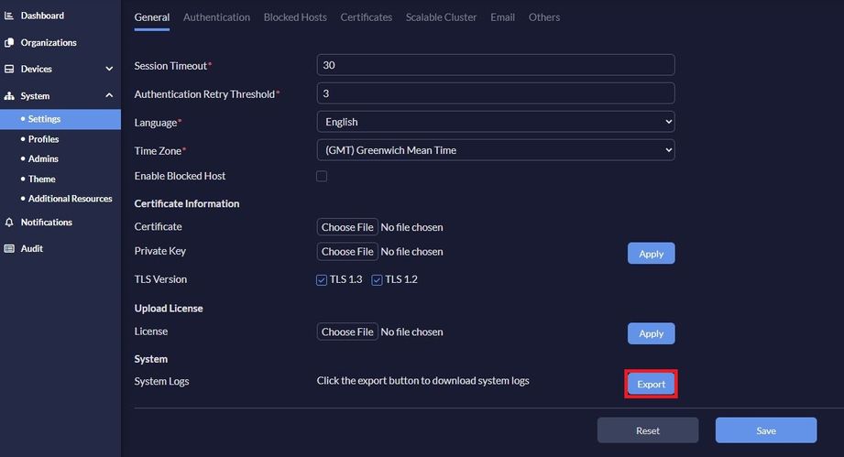Open the Dashboard page label
Image resolution: width=844 pixels, height=457 pixels.
point(42,16)
